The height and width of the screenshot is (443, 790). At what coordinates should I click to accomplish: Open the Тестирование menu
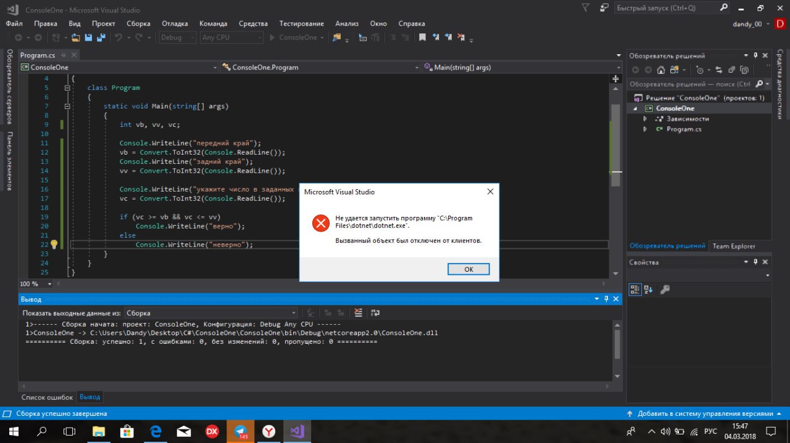point(301,23)
